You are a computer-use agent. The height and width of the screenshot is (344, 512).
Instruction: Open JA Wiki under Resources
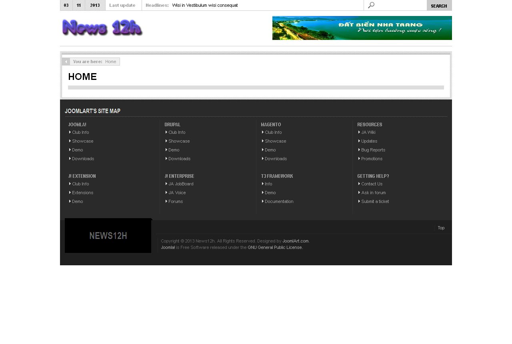click(x=368, y=132)
